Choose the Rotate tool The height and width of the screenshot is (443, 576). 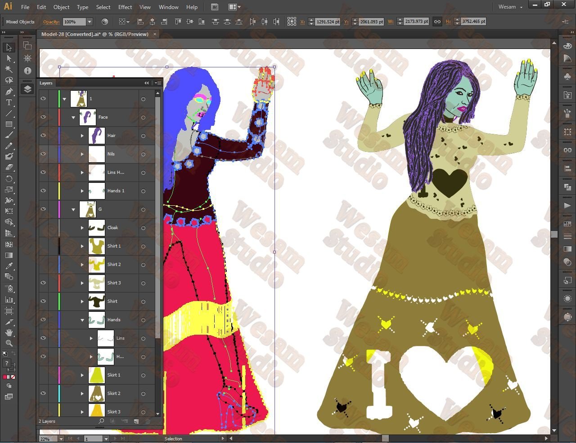(x=9, y=179)
